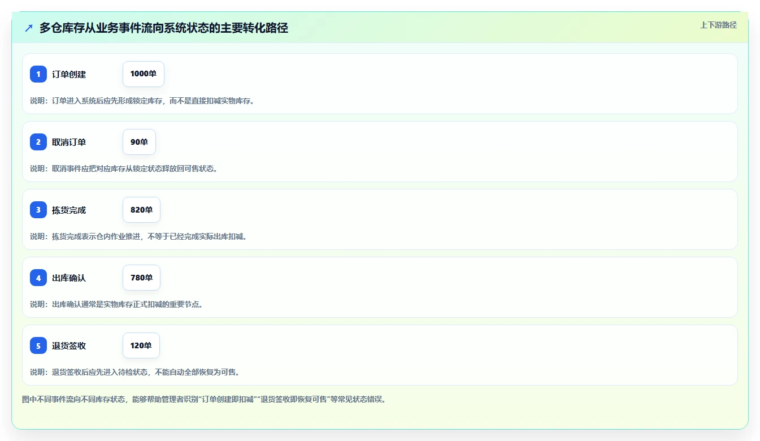Click the description under 出库确认
The width and height of the screenshot is (760, 441).
116,304
